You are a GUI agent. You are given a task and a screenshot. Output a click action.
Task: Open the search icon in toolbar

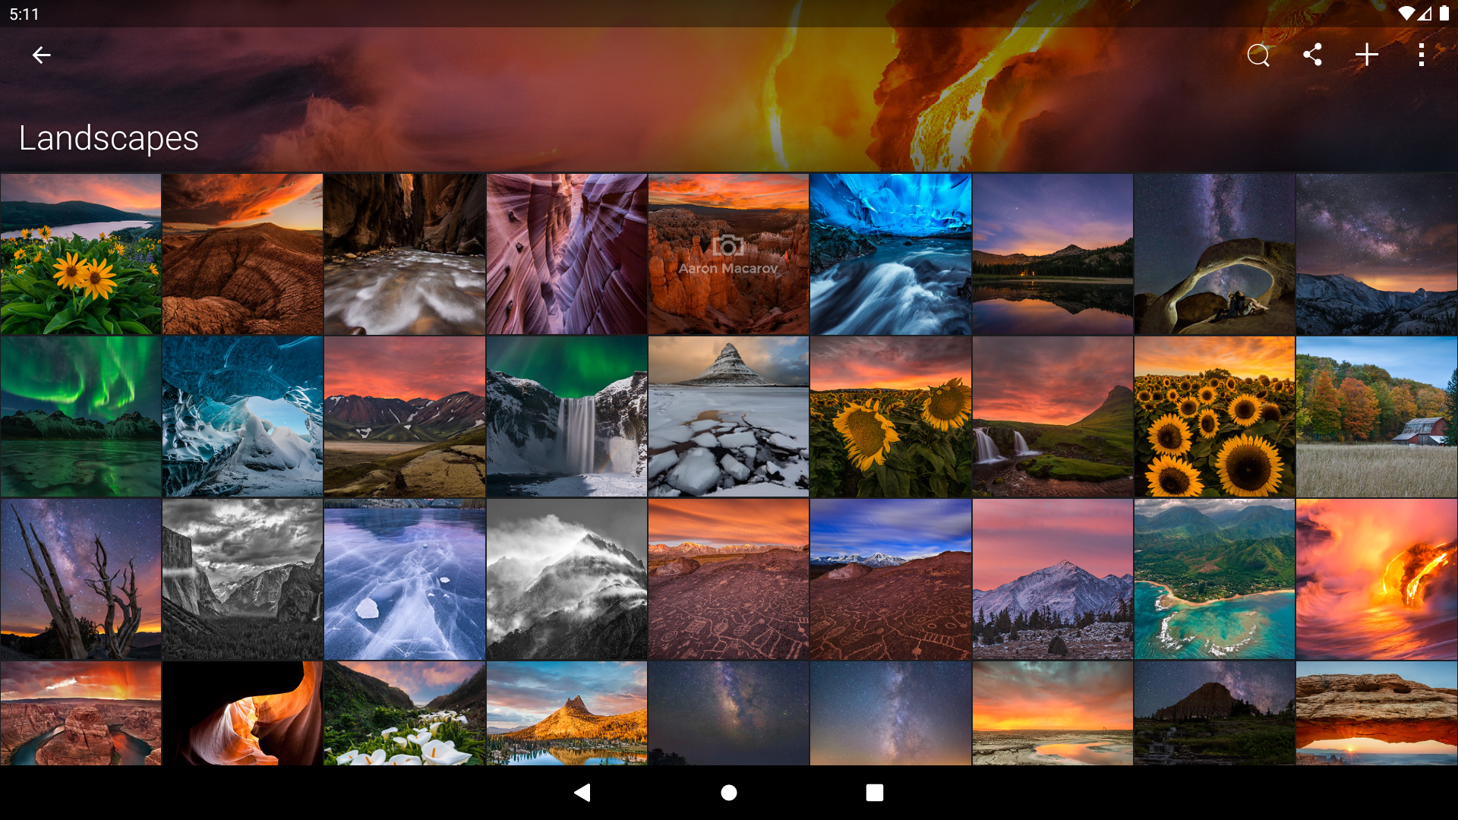tap(1258, 55)
